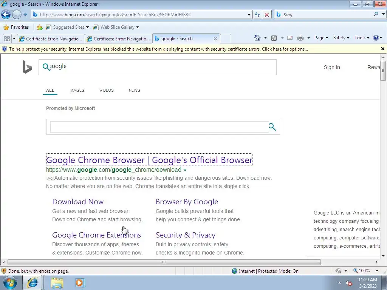Screen dimensions: 387x290
Task: Open the Windows Start button
Action: coord(10,282)
